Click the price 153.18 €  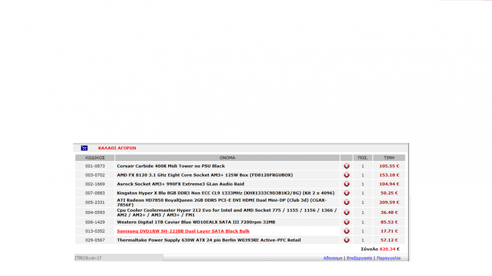389,175
